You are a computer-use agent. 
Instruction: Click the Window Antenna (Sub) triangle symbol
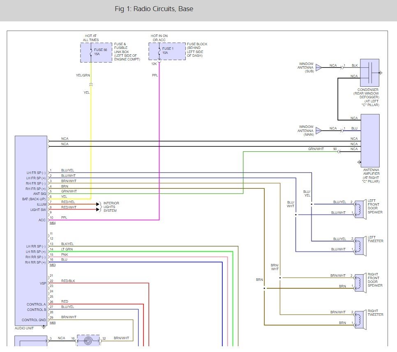coord(319,68)
